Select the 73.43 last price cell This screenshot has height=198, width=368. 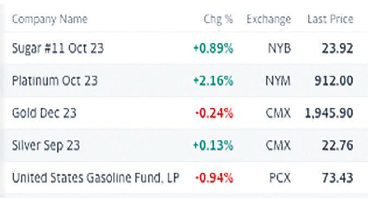[337, 178]
